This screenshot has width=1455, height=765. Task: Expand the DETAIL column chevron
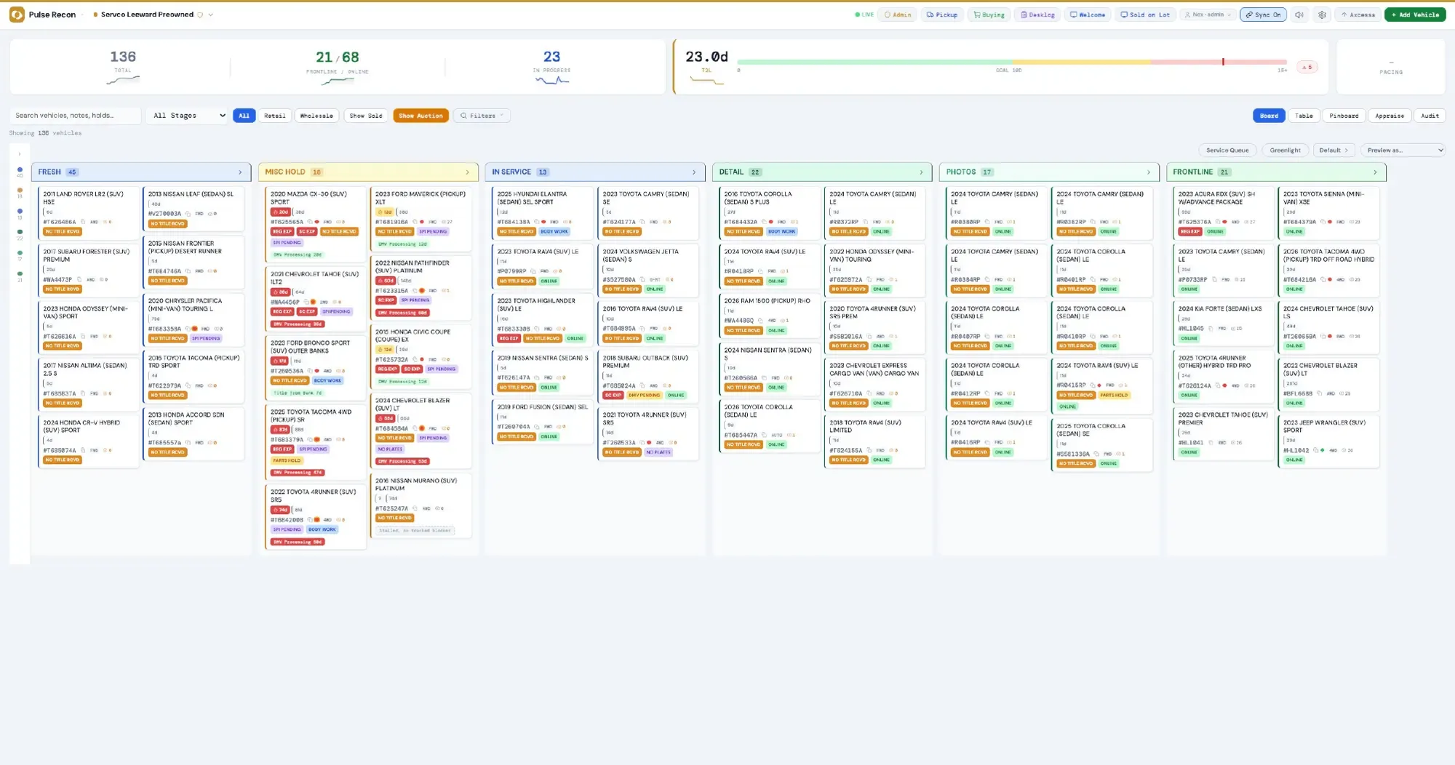[x=921, y=172]
